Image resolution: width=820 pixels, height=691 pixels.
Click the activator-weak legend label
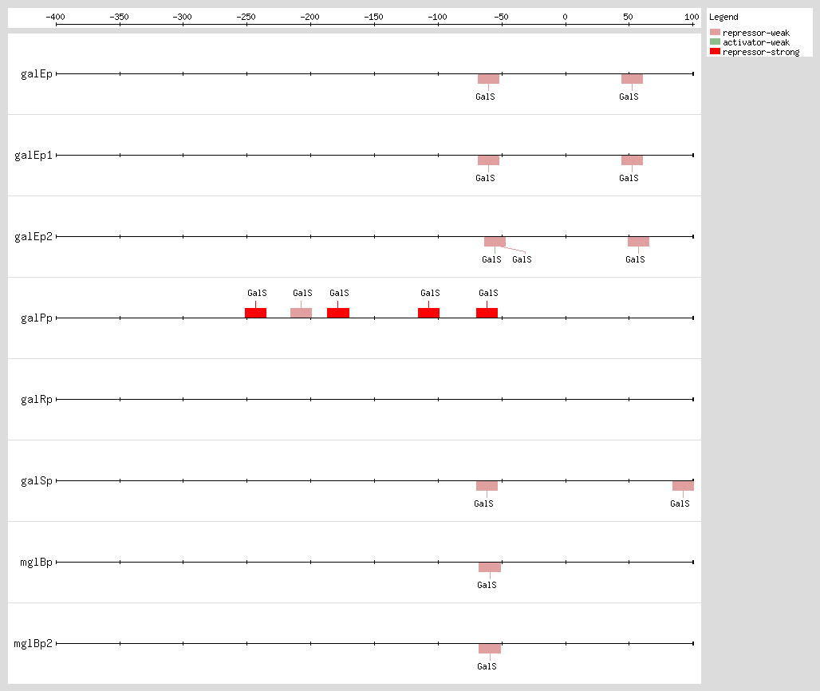coord(756,42)
